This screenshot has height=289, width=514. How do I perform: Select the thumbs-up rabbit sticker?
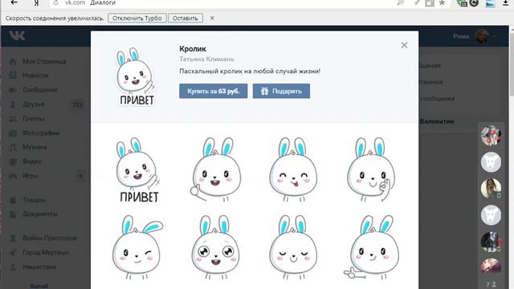215,169
